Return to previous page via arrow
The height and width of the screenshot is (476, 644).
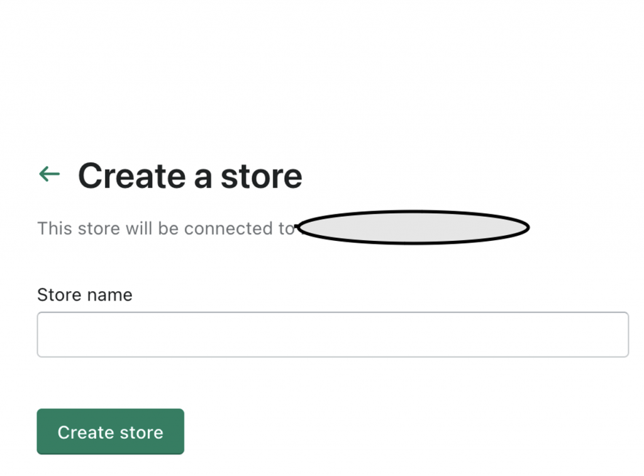(x=49, y=174)
